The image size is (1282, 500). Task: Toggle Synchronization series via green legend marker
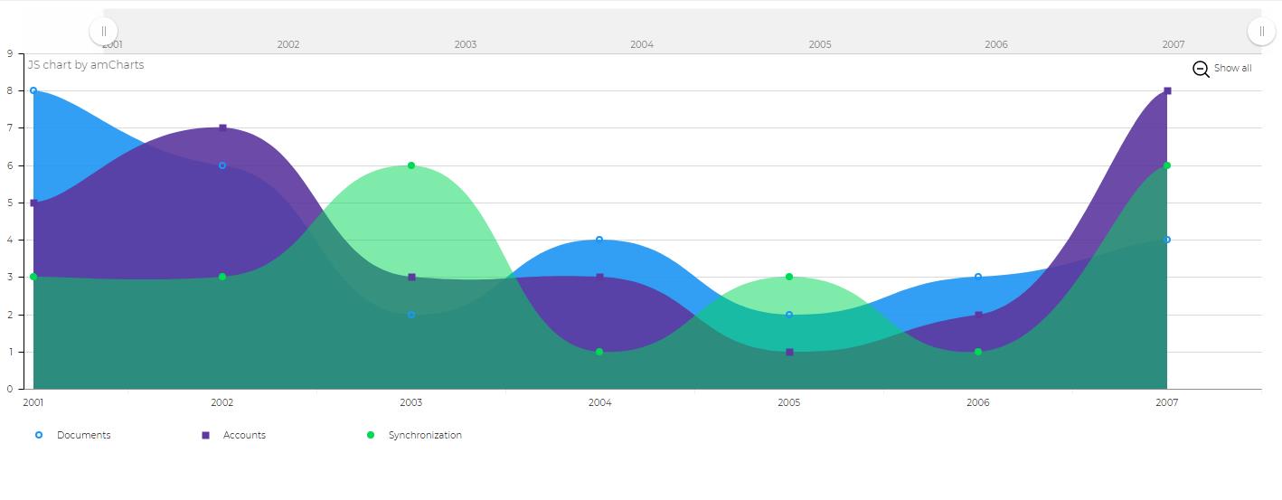pyautogui.click(x=371, y=435)
